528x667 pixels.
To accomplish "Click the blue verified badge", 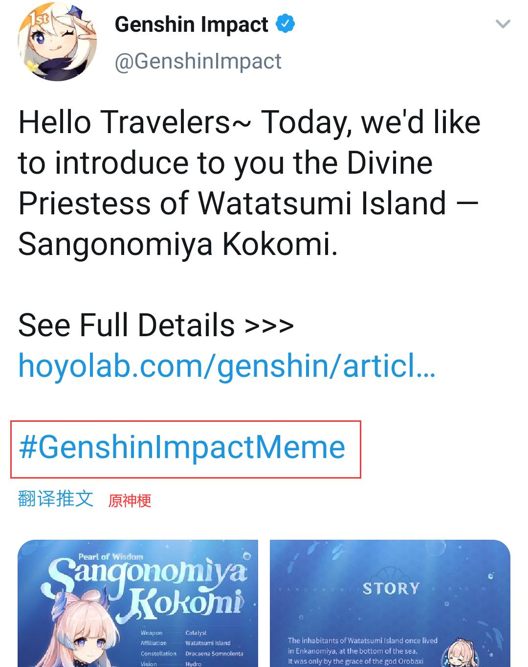I will (286, 24).
